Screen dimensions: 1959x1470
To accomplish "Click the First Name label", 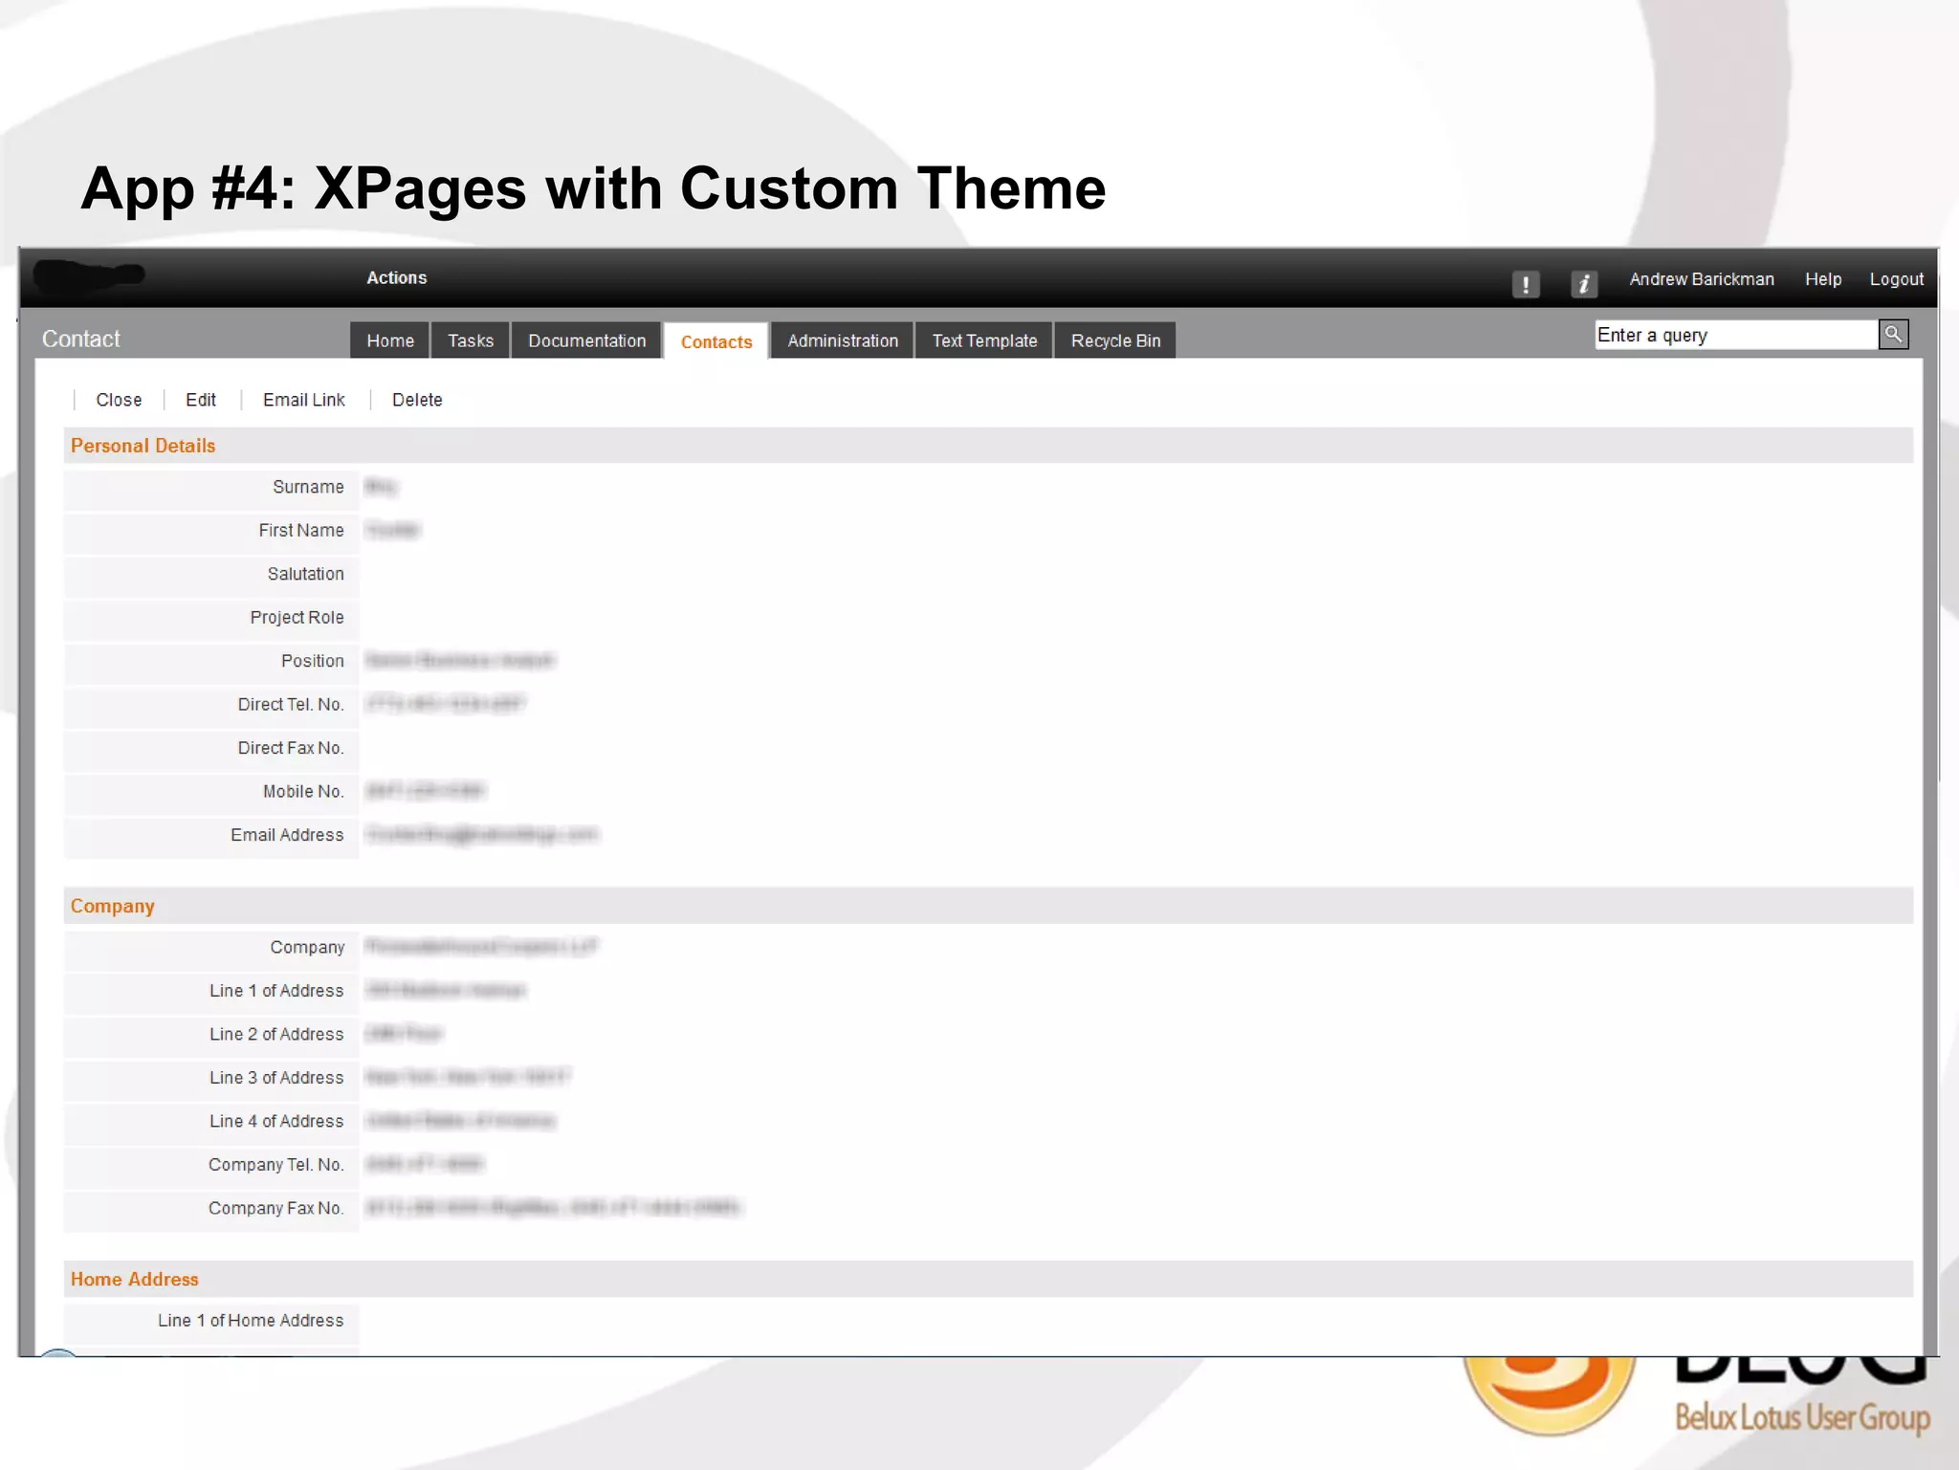I will (x=301, y=530).
